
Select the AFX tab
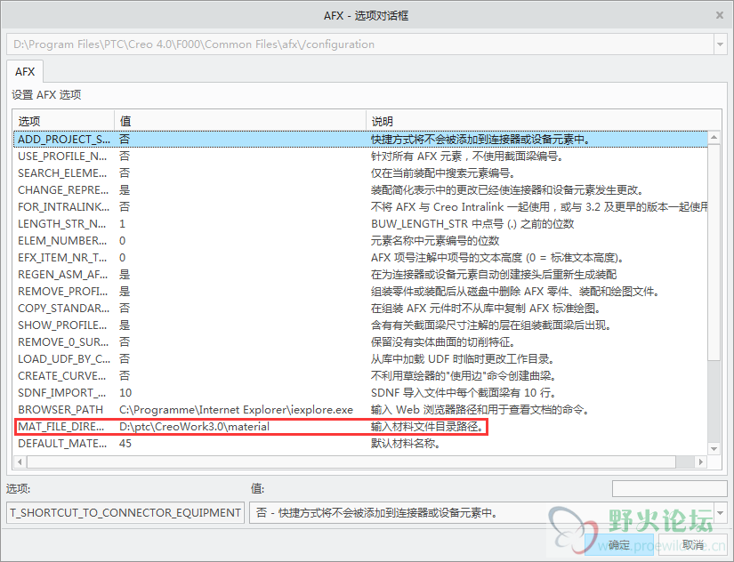click(x=25, y=72)
